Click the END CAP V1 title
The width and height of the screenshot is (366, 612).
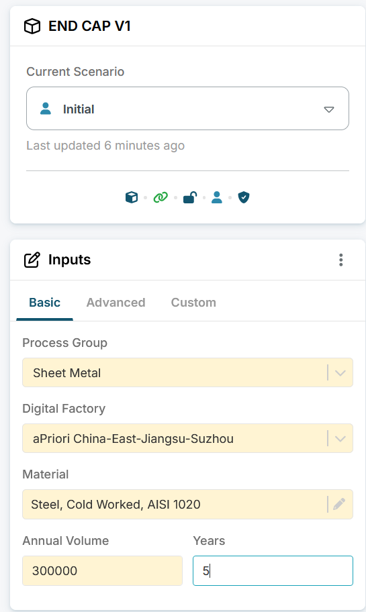click(x=89, y=26)
